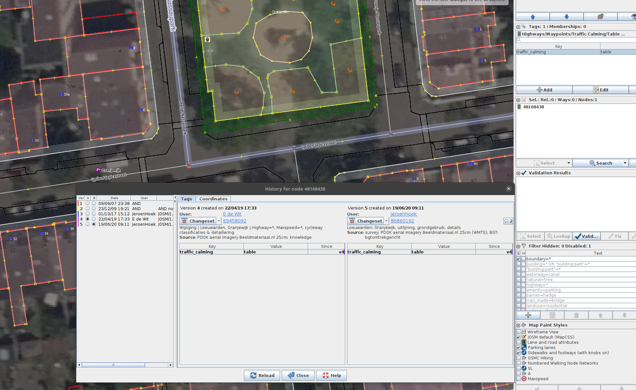This screenshot has height=390, width=636.
Task: Click the Reload button
Action: coord(262,375)
